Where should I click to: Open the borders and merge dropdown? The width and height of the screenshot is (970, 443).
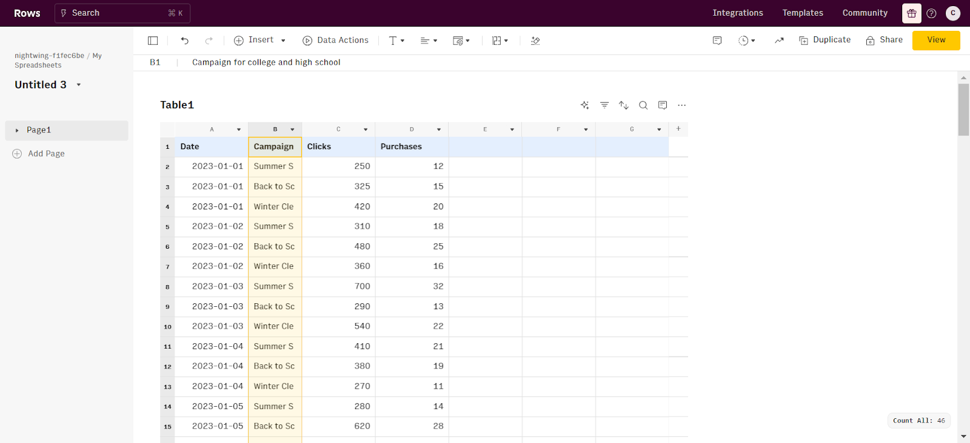[x=500, y=41]
